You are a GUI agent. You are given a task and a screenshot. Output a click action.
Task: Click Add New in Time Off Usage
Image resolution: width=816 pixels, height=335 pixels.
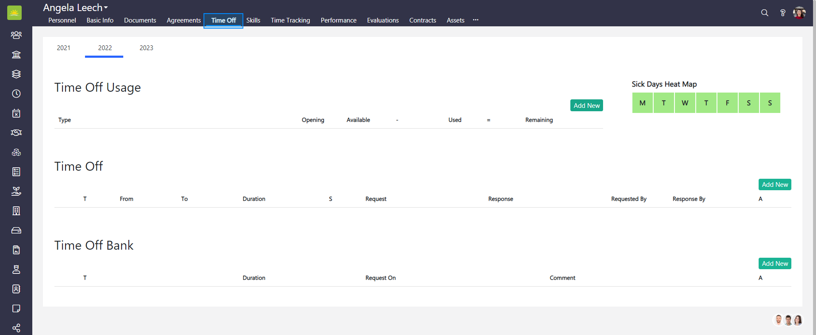586,105
